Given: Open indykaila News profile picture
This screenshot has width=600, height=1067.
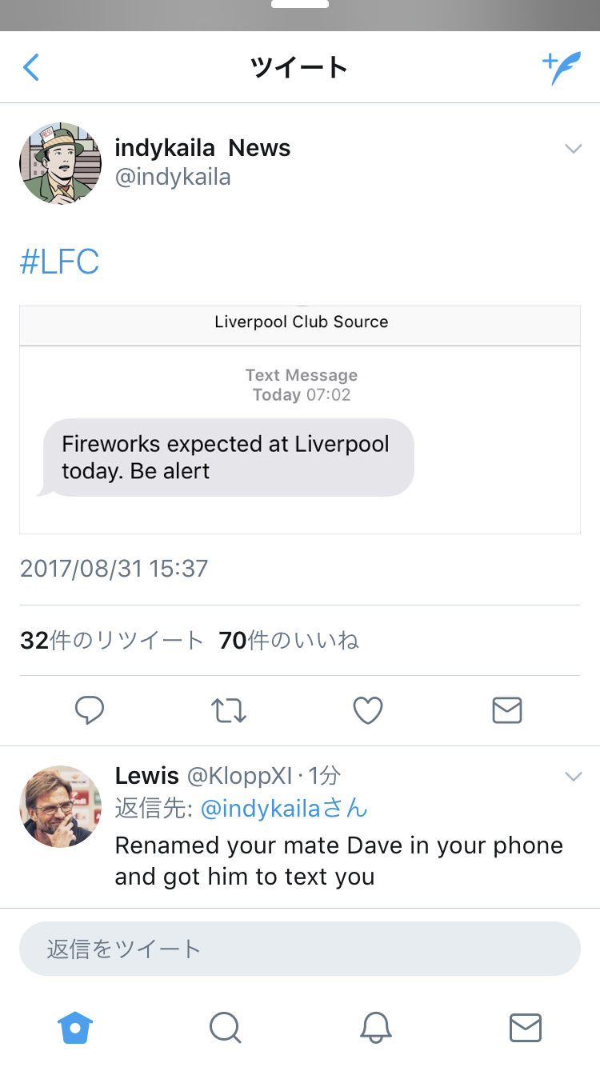Looking at the screenshot, I should click(61, 163).
